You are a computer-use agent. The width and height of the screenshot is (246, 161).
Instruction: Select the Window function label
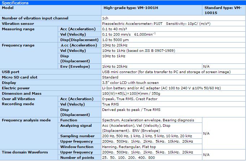[x=77, y=147]
